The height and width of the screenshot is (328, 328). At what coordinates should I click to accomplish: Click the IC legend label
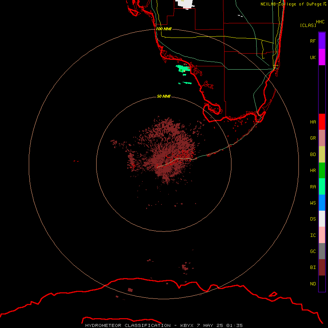(313, 235)
